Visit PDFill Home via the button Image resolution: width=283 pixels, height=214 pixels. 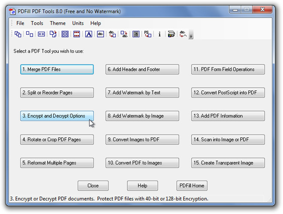click(x=192, y=186)
